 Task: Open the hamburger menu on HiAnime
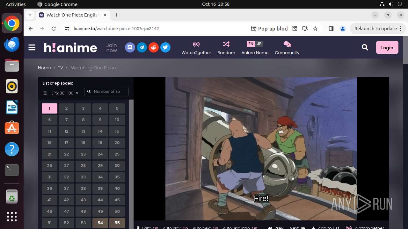pos(32,48)
